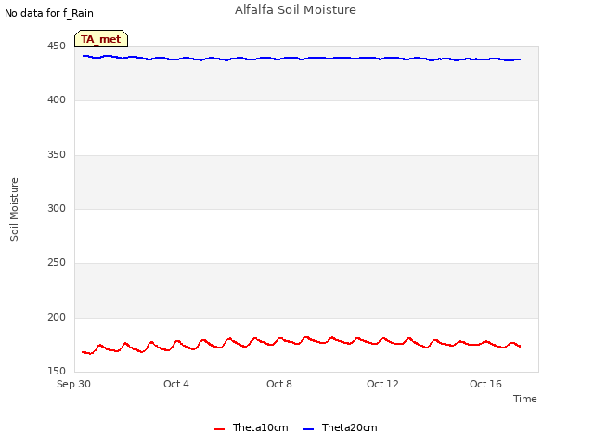Click the Sep 30 x-axis label
594x446 pixels.
pyautogui.click(x=73, y=384)
